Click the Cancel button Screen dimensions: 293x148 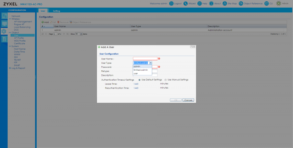[x=188, y=100]
